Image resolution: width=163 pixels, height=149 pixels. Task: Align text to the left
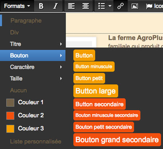click(x=72, y=6)
